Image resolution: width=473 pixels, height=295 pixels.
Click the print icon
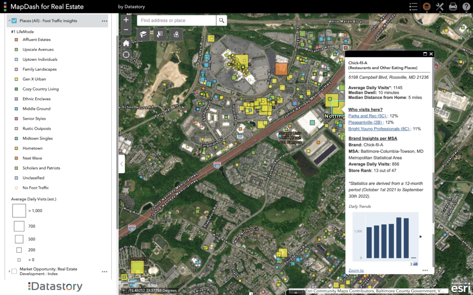(453, 6)
